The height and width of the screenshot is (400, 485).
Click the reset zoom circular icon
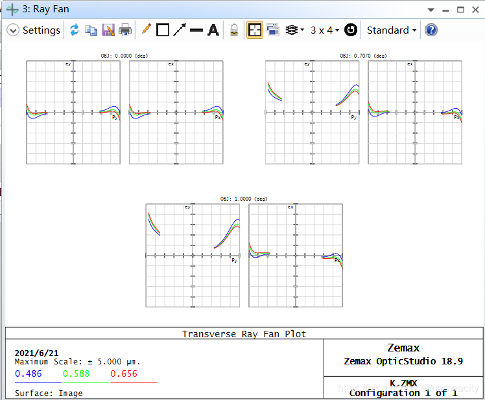(x=350, y=30)
